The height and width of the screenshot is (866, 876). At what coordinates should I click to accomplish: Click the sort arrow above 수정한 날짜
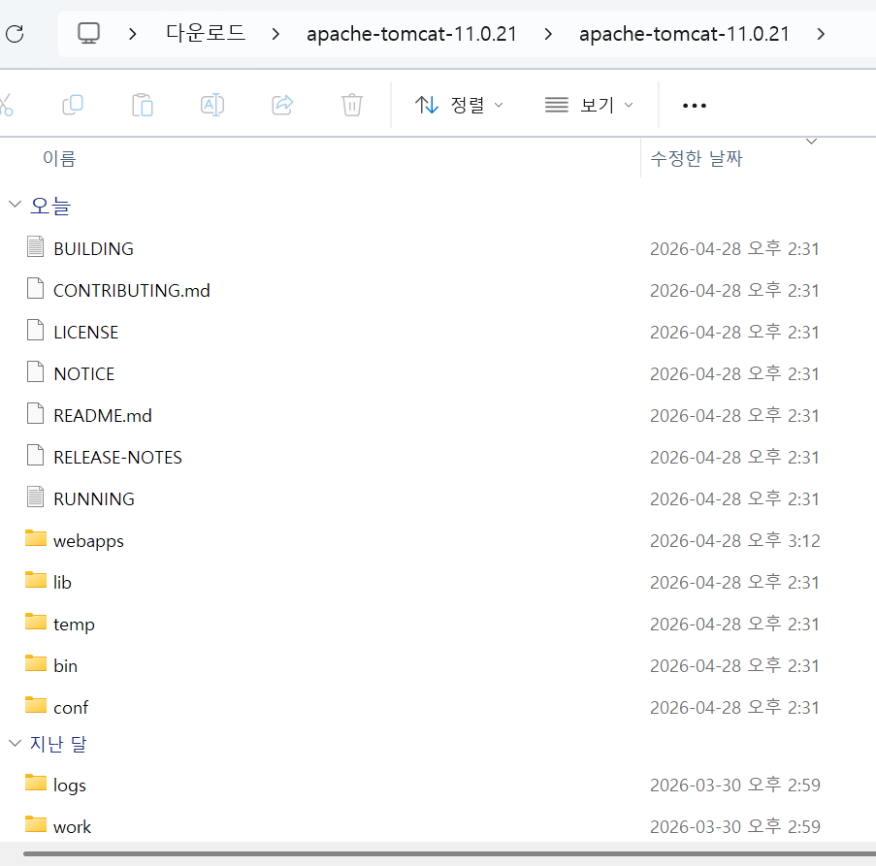click(812, 142)
